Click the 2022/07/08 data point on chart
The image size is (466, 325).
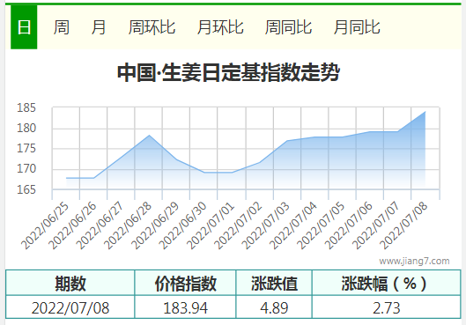(425, 112)
